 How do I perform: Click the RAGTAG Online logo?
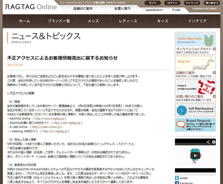tap(31, 7)
